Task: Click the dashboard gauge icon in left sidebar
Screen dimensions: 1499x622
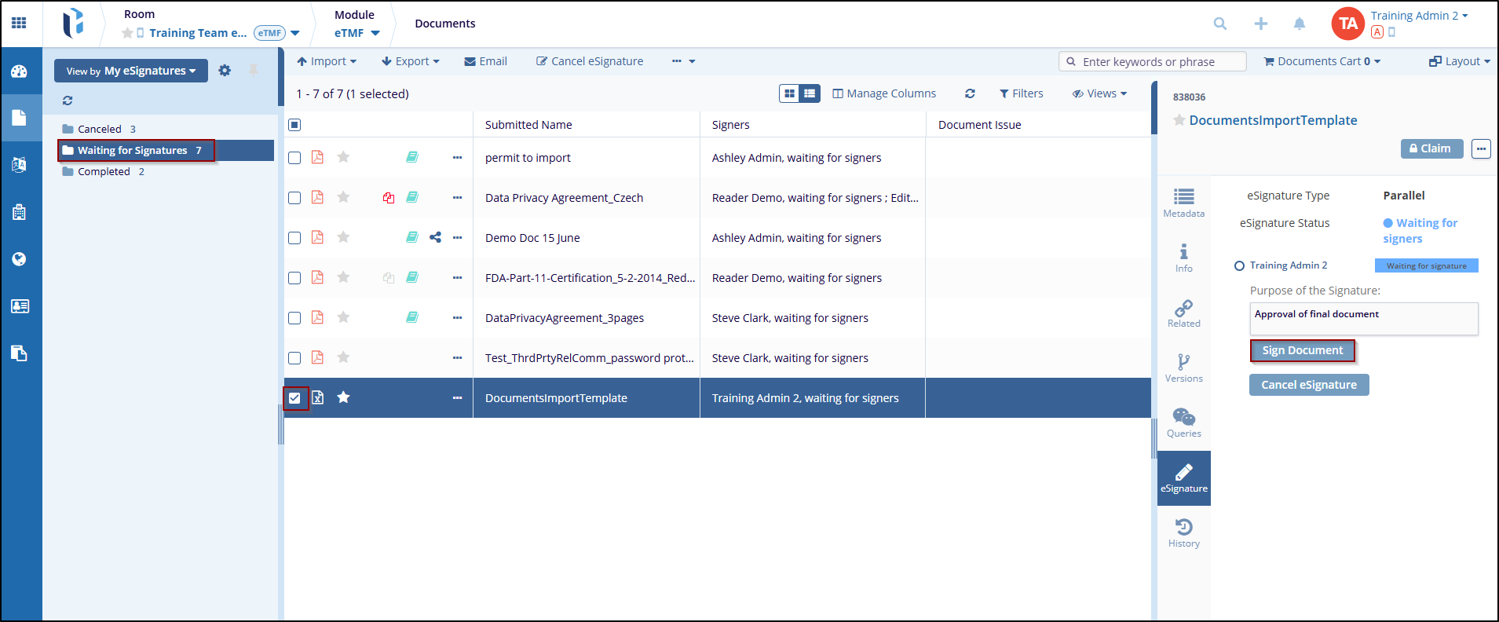Action: (x=20, y=71)
